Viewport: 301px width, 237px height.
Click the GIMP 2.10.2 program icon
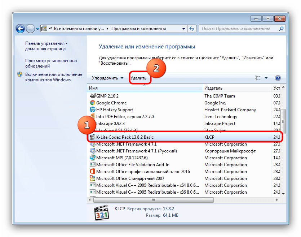tap(92, 96)
